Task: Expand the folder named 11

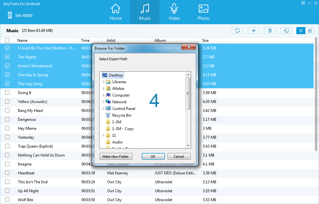Action: [x=103, y=135]
